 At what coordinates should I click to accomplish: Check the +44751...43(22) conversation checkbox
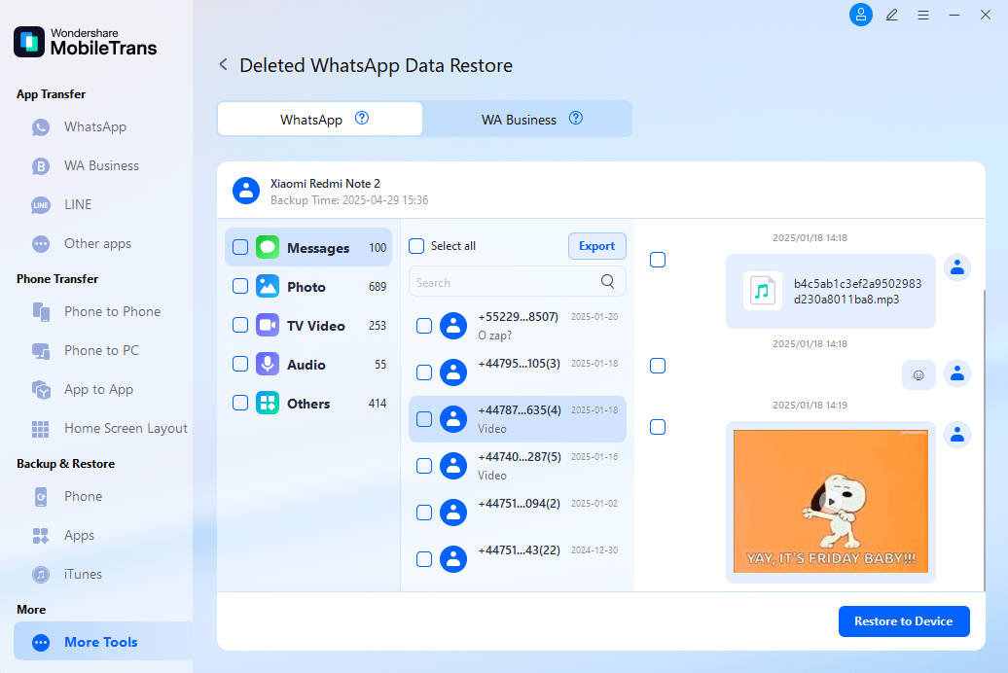point(424,559)
